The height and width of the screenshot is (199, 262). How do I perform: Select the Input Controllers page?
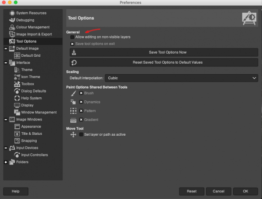(34, 155)
